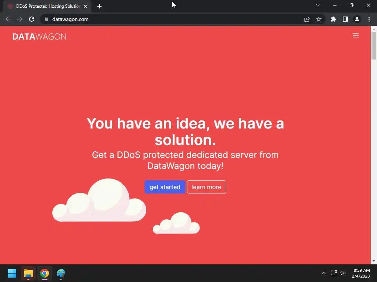
Task: View site info via lock icon
Action: tap(46, 19)
